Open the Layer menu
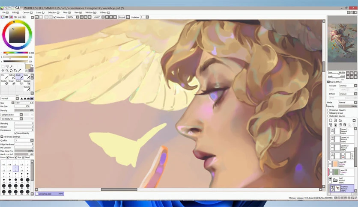The image size is (358, 207). pos(40,12)
